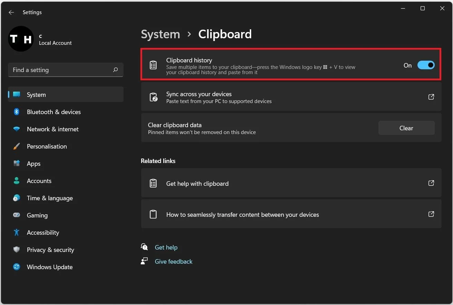
Task: Click the Accessibility figure icon
Action: (17, 232)
